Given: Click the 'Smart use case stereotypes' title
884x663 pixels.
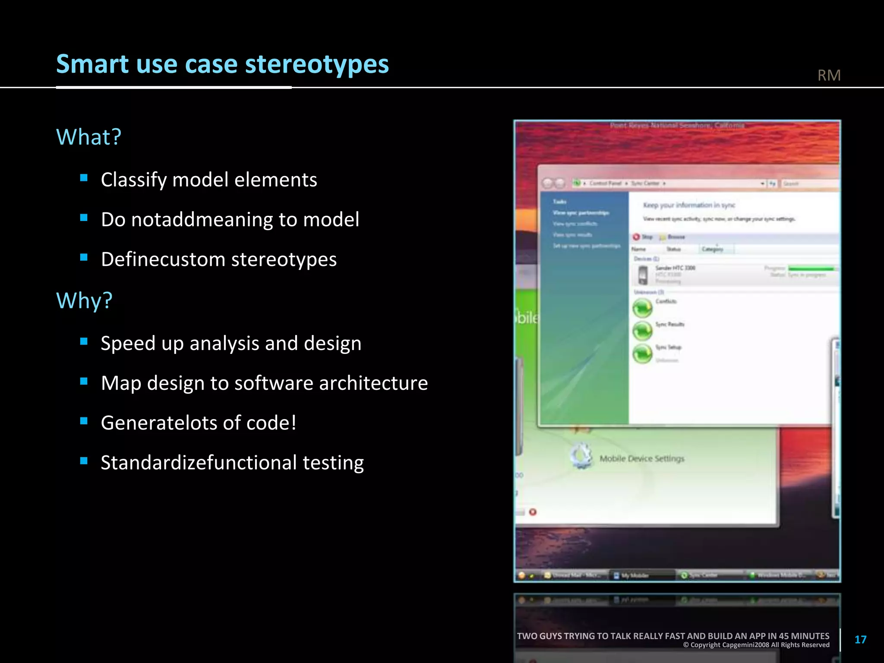Looking at the screenshot, I should click(222, 64).
